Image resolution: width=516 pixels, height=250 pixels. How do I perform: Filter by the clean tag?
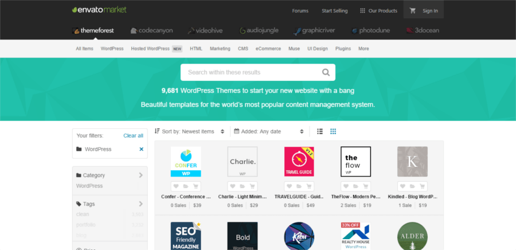(x=83, y=214)
